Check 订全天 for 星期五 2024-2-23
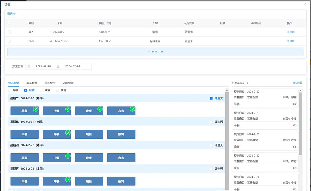Image resolution: width=311 pixels, height=191 pixels. point(211,169)
